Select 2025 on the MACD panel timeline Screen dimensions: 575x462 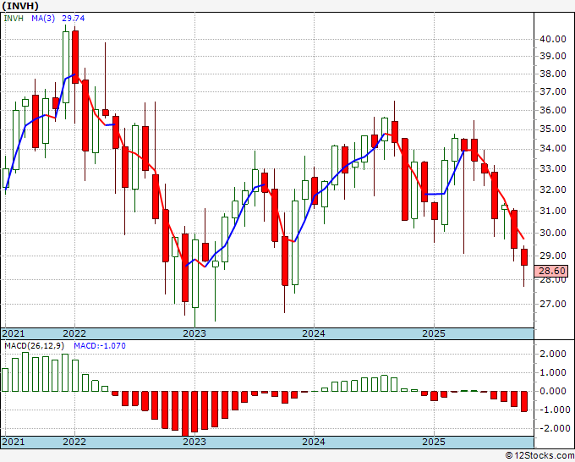pyautogui.click(x=434, y=442)
